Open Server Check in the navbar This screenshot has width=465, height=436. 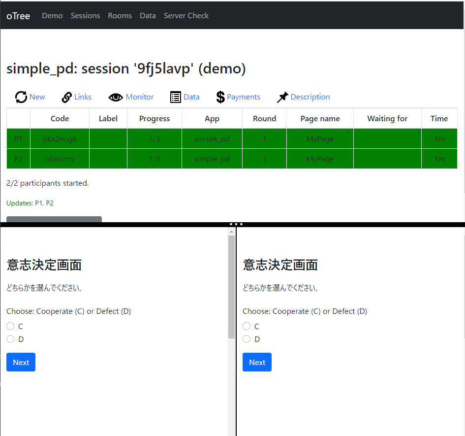(186, 15)
